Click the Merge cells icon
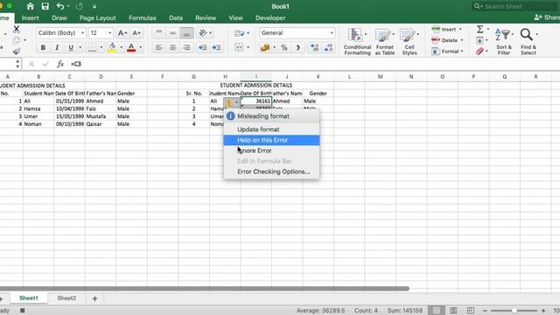560x315 pixels. tap(239, 47)
